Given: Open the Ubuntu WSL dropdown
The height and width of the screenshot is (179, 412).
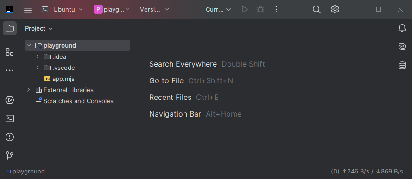Looking at the screenshot, I should click(62, 9).
